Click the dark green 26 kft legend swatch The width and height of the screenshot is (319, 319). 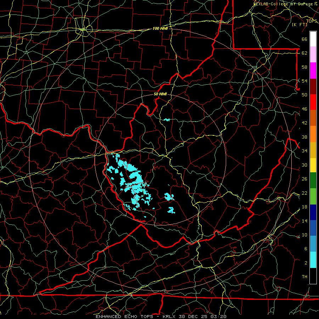313,180
